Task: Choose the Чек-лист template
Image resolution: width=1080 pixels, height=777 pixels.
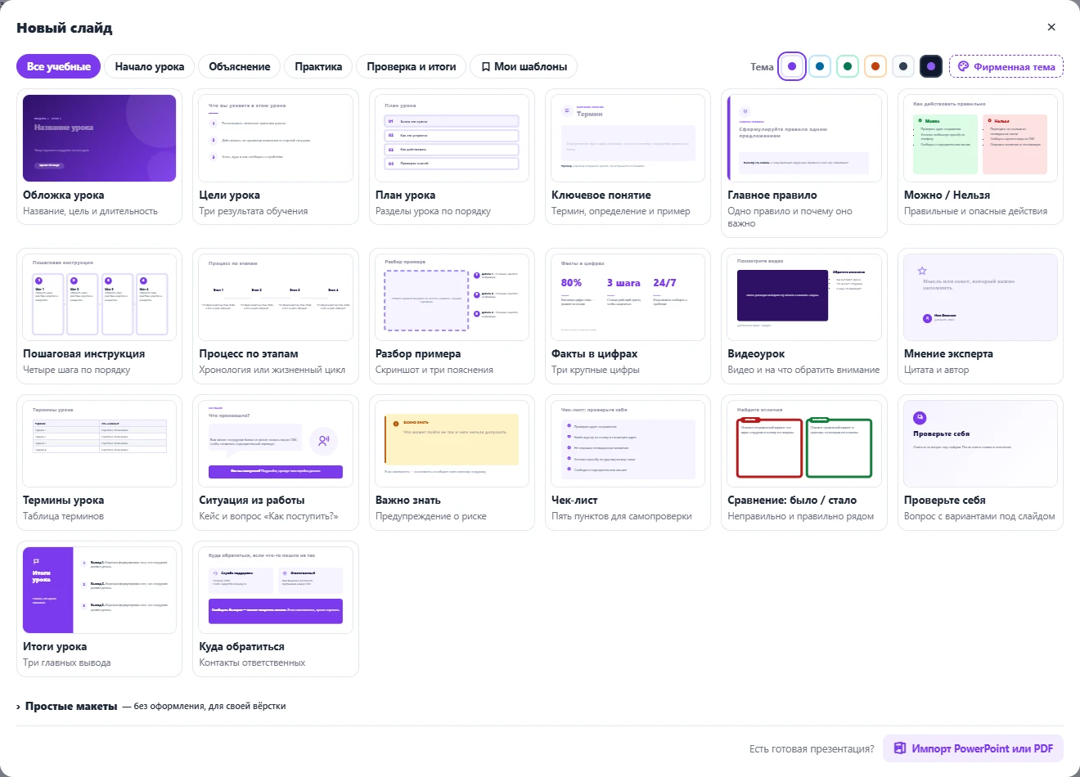Action: coord(628,462)
